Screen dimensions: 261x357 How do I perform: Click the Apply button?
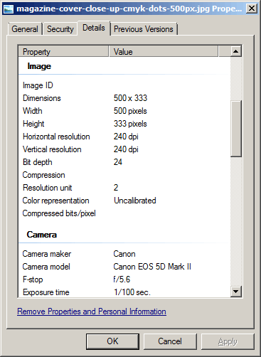point(228,341)
